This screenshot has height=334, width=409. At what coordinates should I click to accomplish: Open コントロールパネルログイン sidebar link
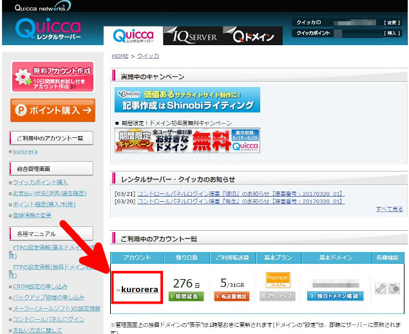click(x=48, y=319)
